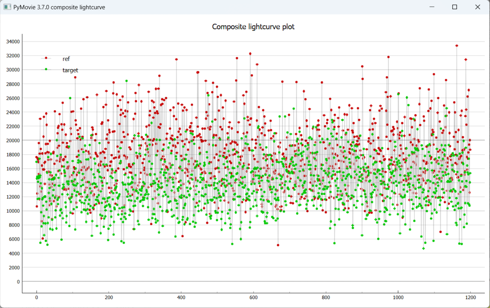
Task: Click the PyMovie app icon in title bar
Action: pos(7,7)
